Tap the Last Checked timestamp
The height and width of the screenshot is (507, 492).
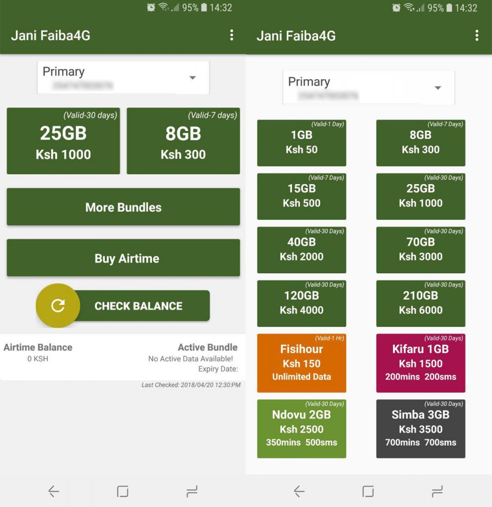[191, 385]
